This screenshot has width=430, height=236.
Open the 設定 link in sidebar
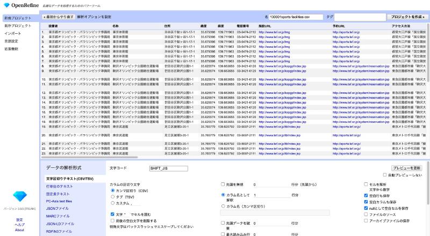[x=19, y=220]
